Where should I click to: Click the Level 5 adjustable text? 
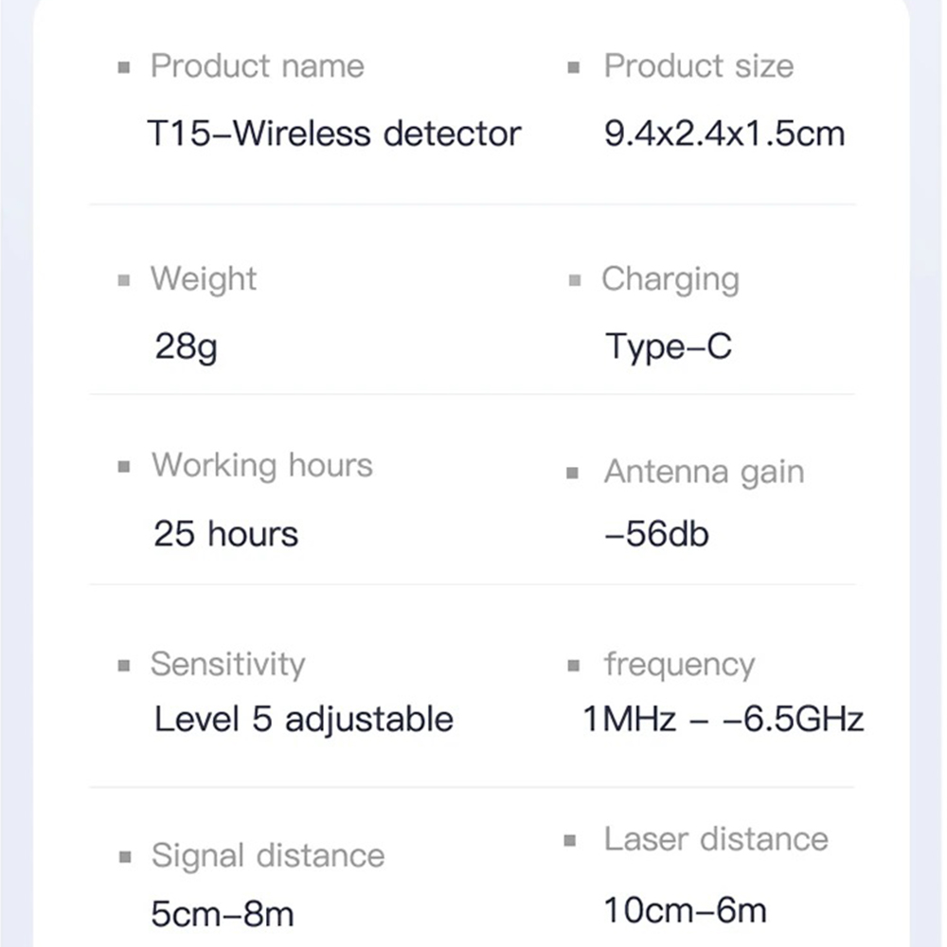coord(303,720)
